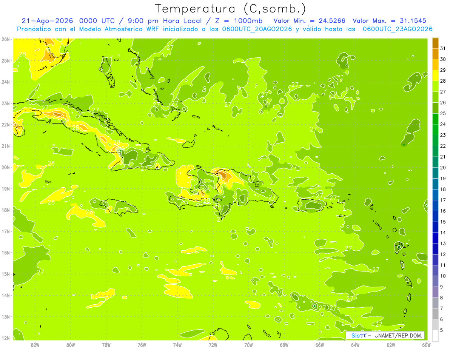
Task: Click the latitude label 14N
Action: (x=6, y=295)
